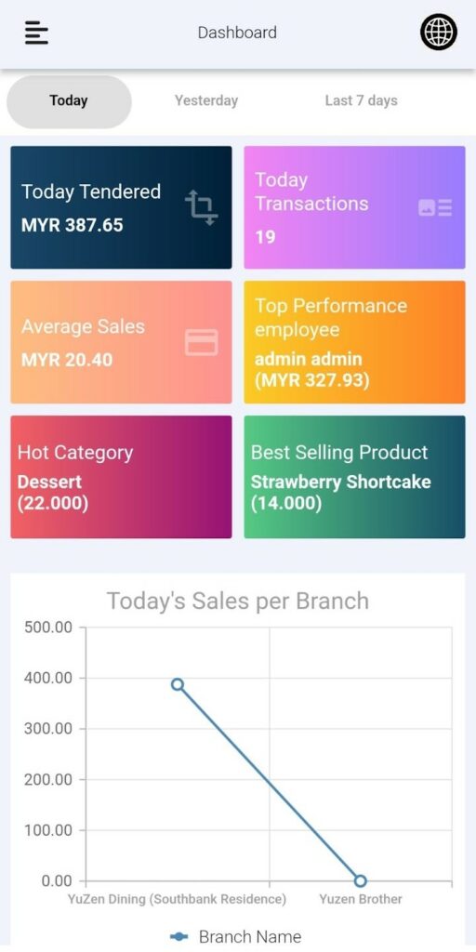Screen dimensions: 476x952
Task: Toggle the Branch Name legend label
Action: (249, 937)
